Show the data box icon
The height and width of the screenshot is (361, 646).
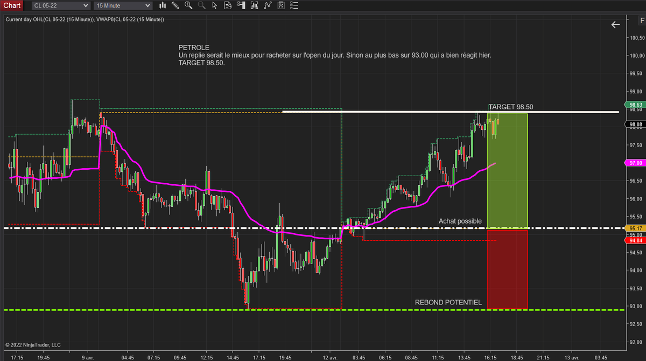(x=228, y=5)
